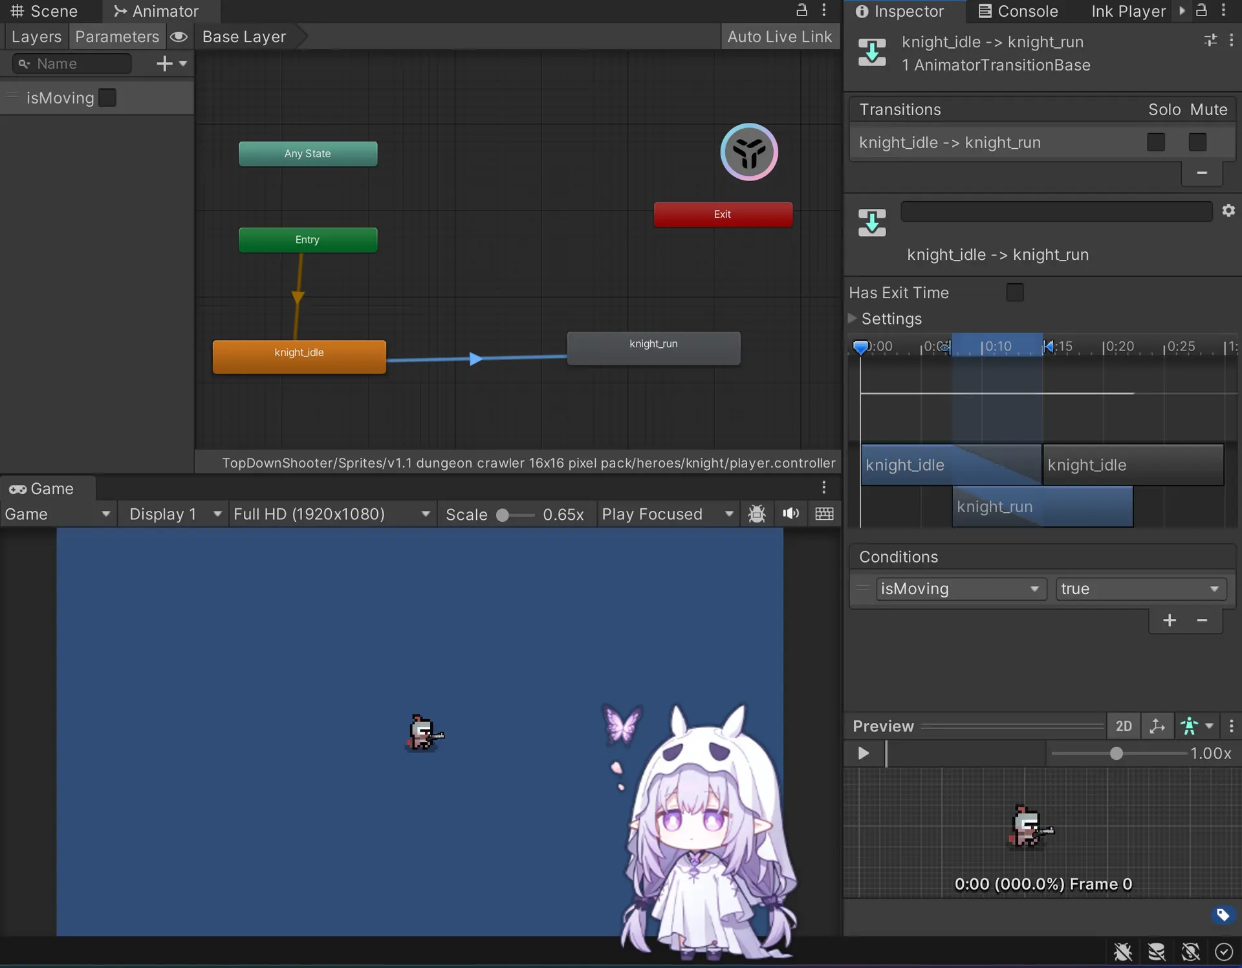Click the Unity assistant circular icon in graph
Viewport: 1242px width, 968px height.
coord(749,152)
